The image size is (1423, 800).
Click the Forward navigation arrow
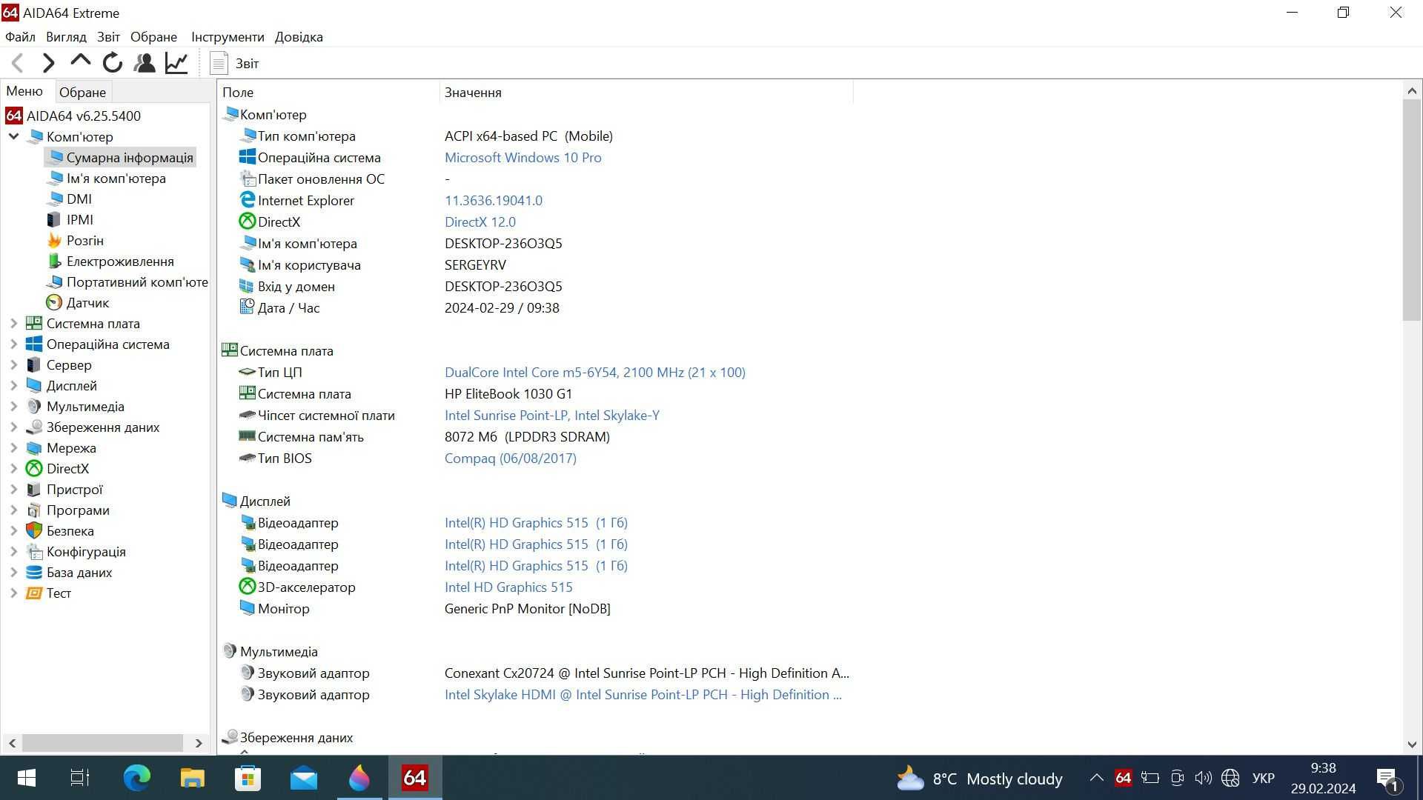[x=49, y=63]
